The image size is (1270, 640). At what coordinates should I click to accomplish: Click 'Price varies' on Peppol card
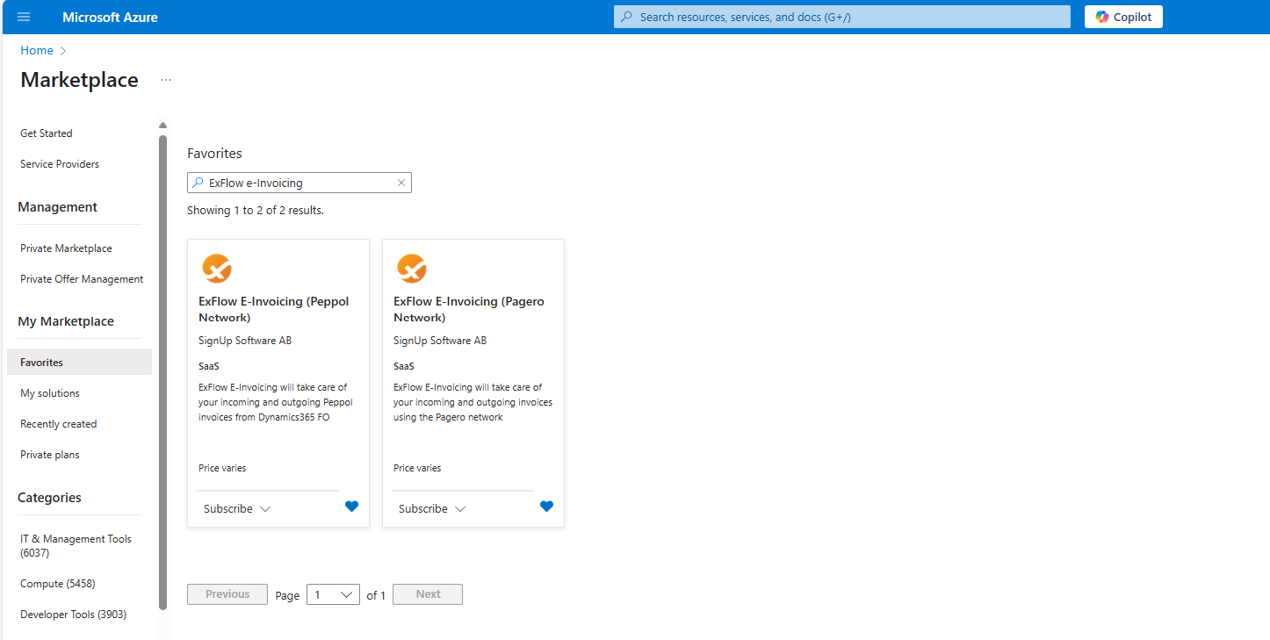tap(222, 468)
